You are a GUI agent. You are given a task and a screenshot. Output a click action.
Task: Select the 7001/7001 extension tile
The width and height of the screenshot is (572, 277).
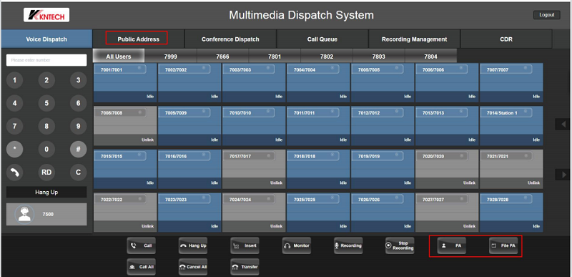(x=125, y=82)
